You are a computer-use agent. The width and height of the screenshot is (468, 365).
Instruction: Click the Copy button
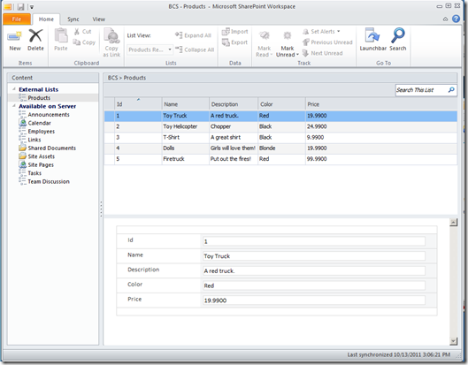(x=84, y=42)
